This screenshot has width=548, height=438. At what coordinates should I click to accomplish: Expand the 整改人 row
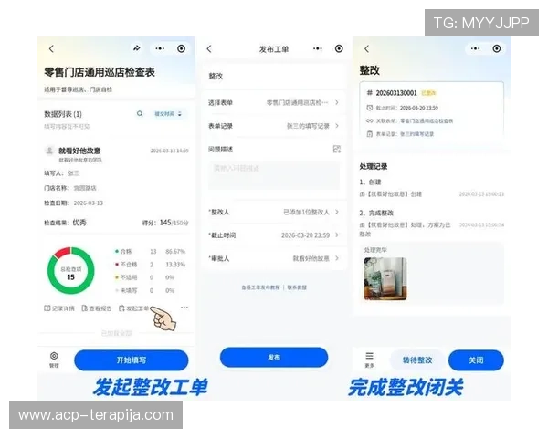point(274,212)
